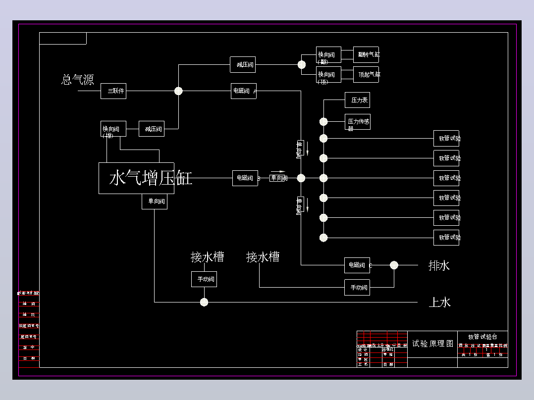Screen dimensions: 534x400
Task: Select the 顶起气缸 block
Action: tap(366, 75)
